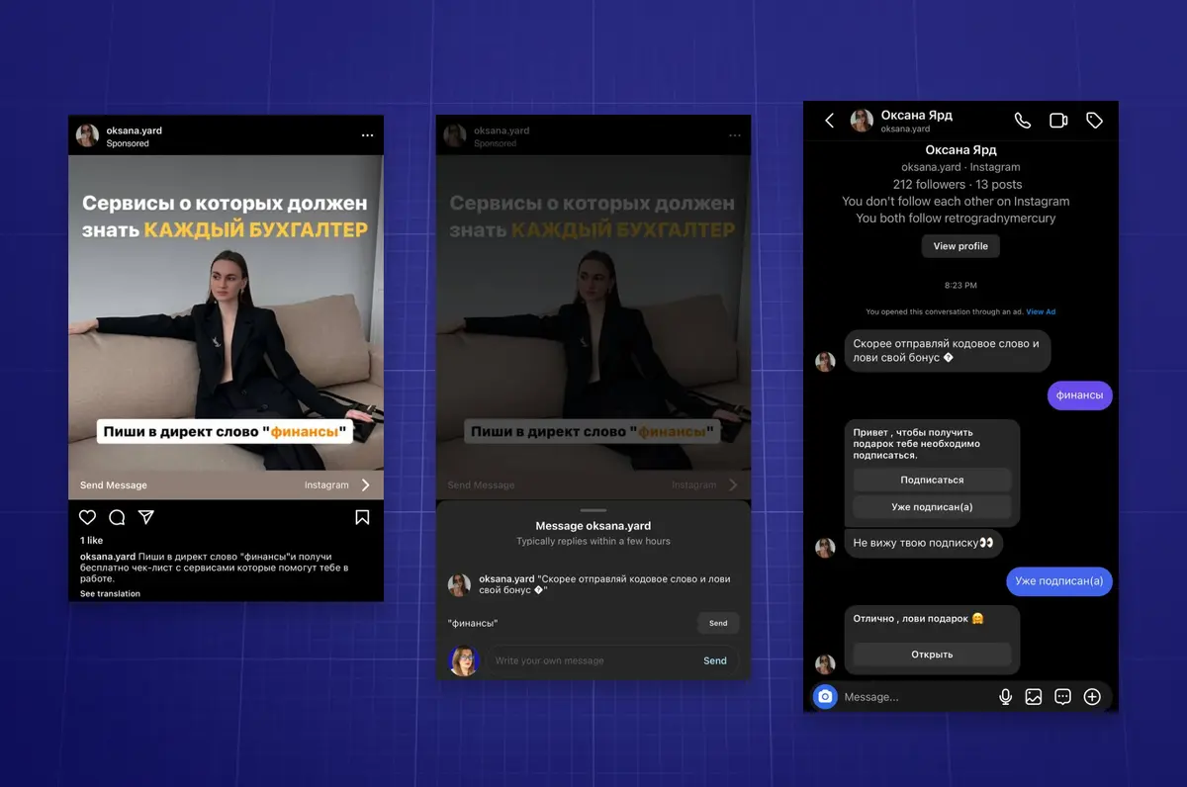The image size is (1187, 787).
Task: Click the View profile button
Action: [x=960, y=246]
